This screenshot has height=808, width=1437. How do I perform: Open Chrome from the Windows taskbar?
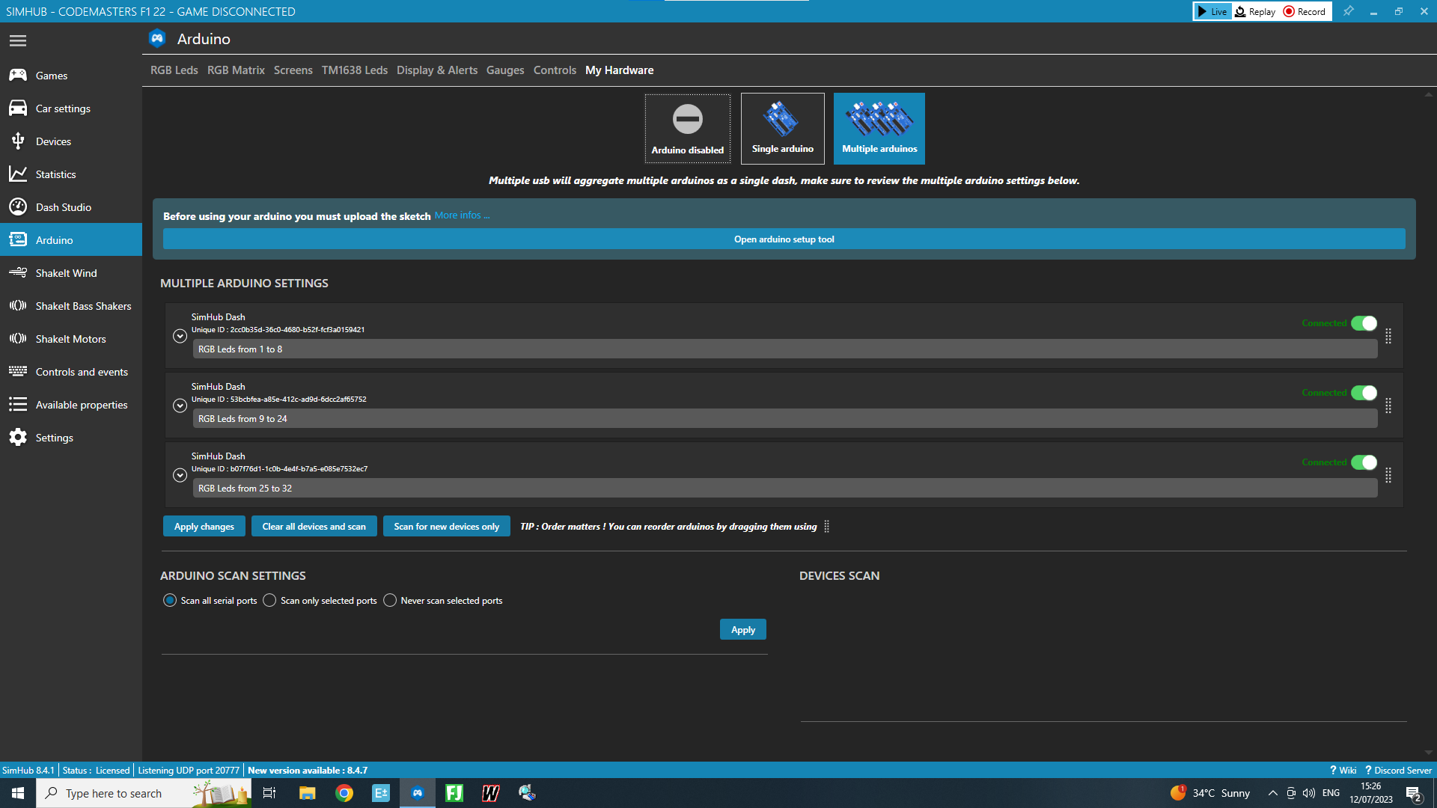pyautogui.click(x=344, y=793)
